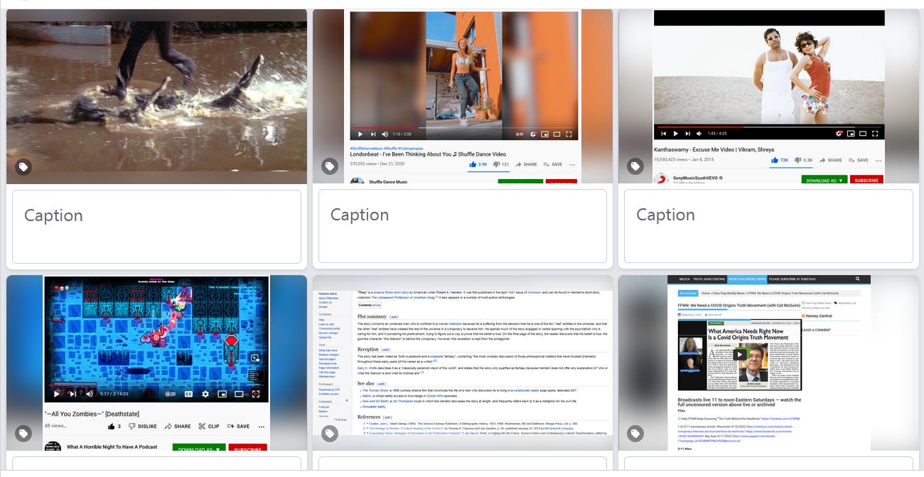924x477 pixels.
Task: Click fullscreen icon in Londonbeat video screenshot
Action: pyautogui.click(x=569, y=134)
